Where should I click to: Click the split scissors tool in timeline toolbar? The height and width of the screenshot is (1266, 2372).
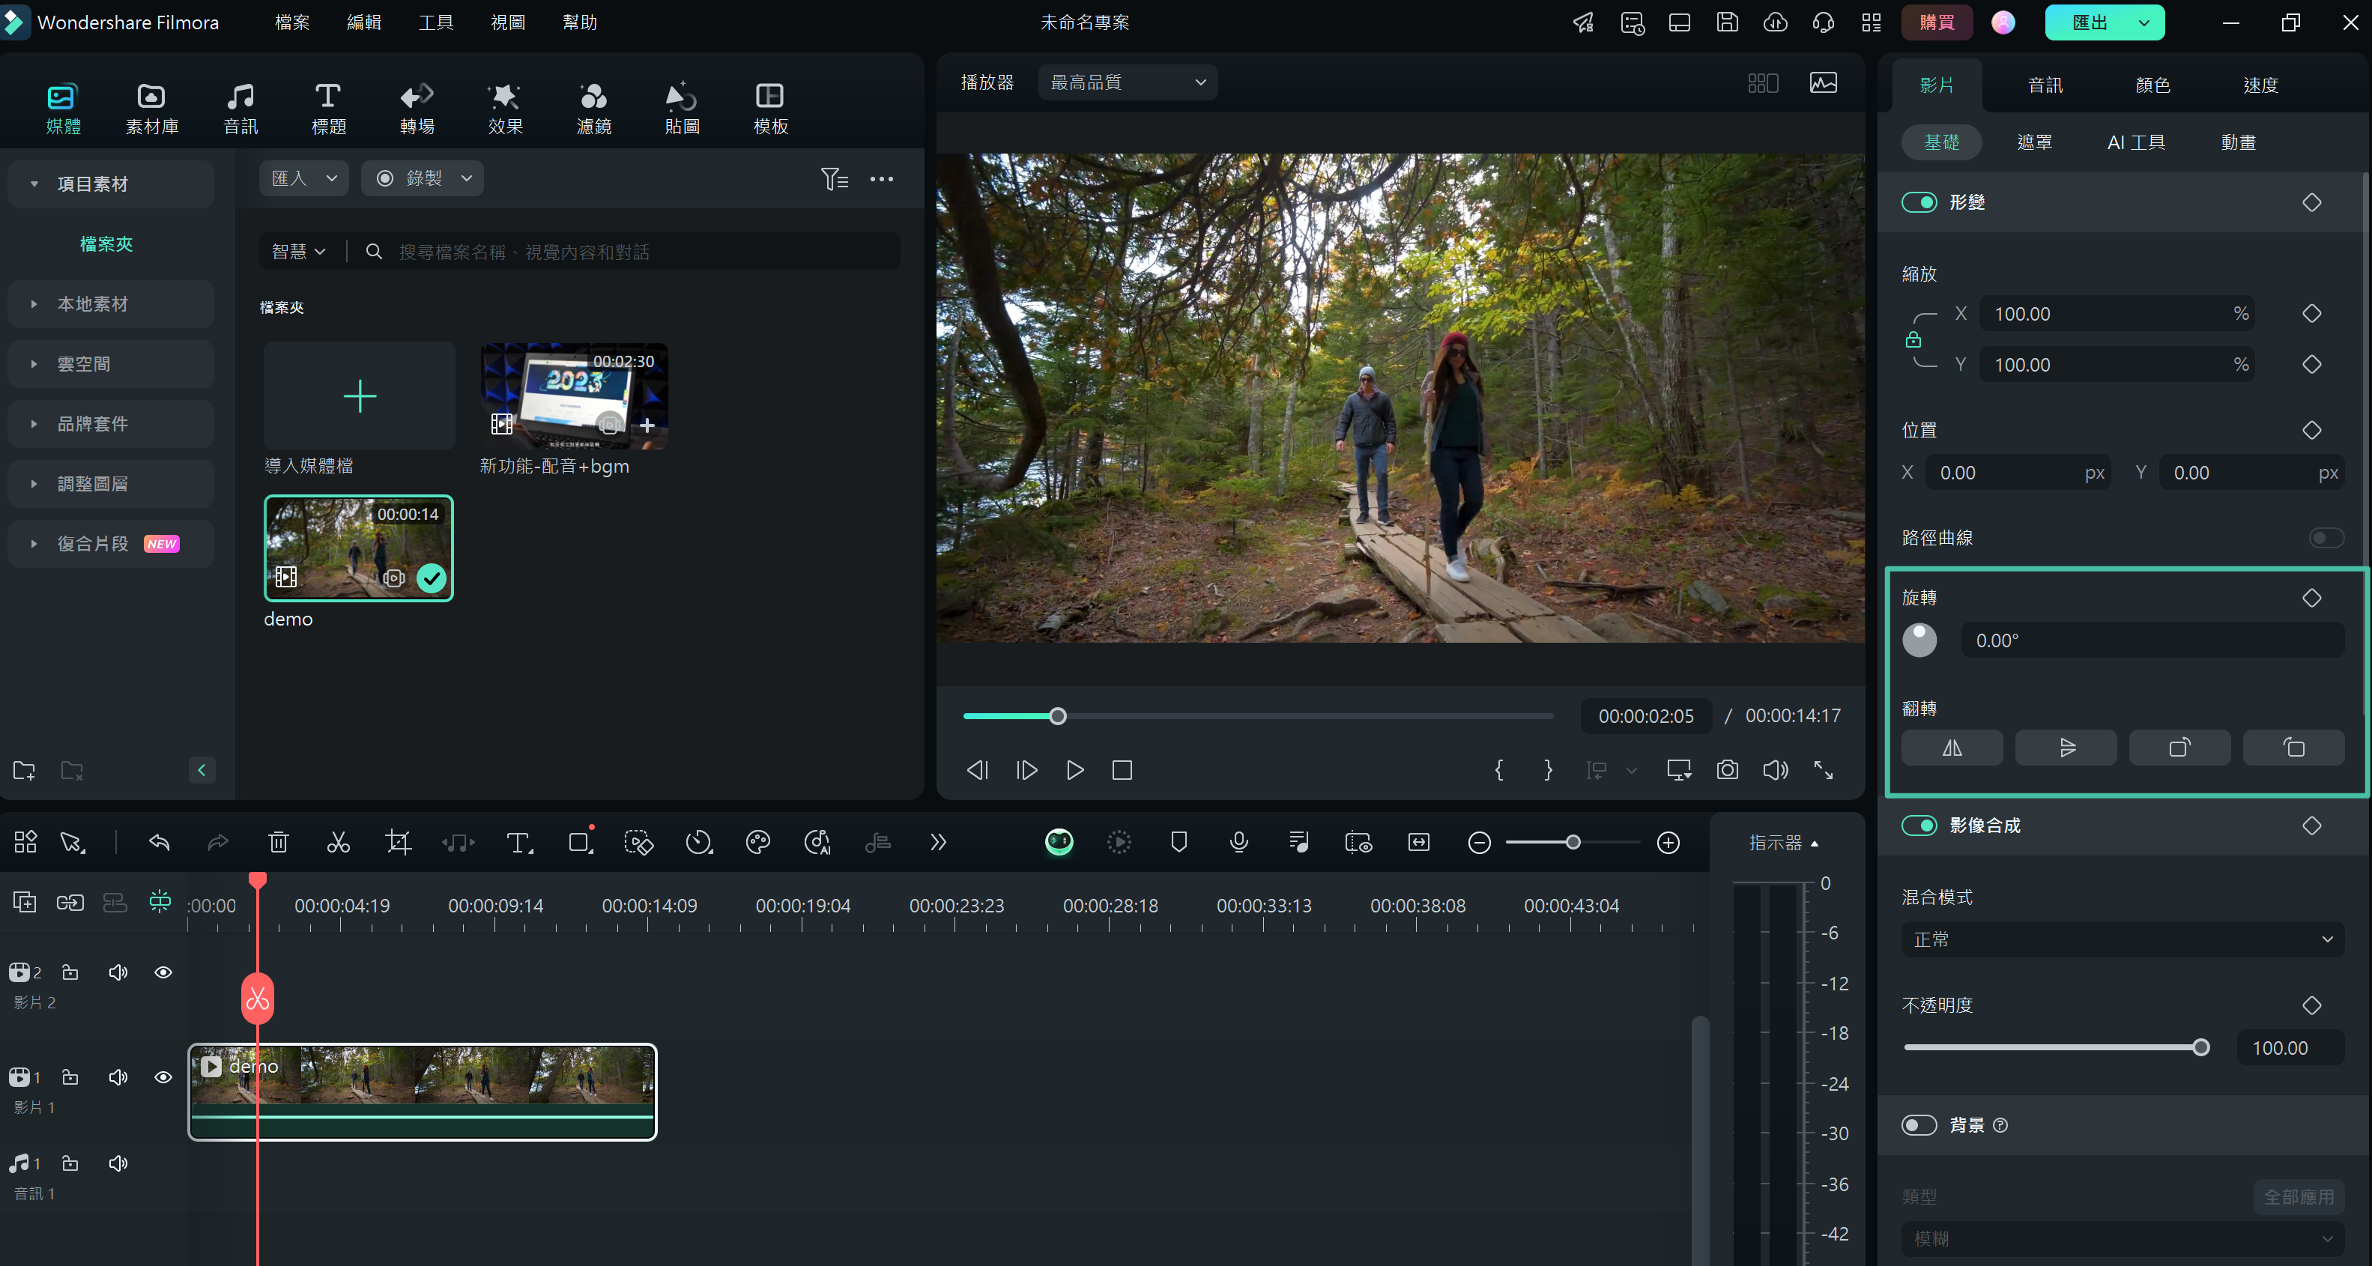(x=338, y=843)
